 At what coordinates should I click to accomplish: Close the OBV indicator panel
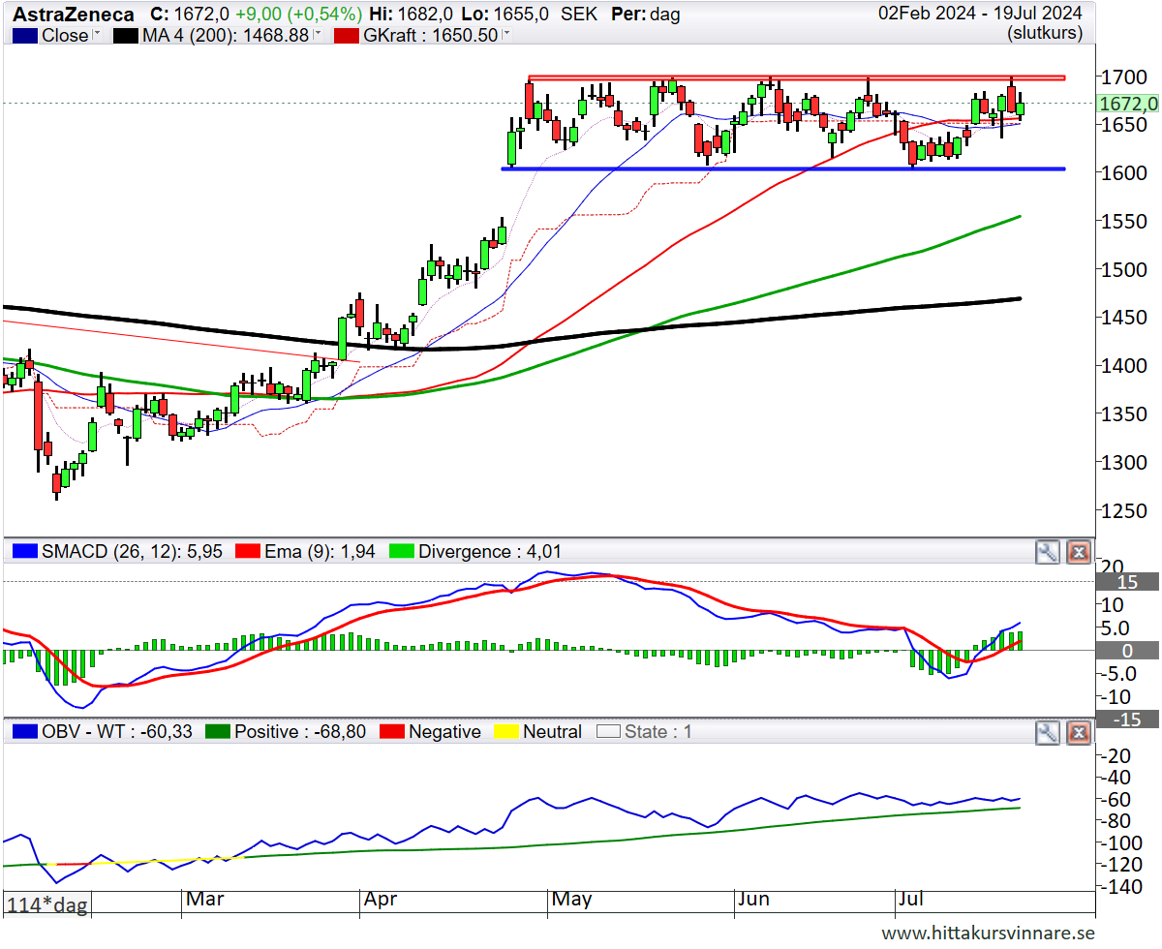click(1078, 732)
